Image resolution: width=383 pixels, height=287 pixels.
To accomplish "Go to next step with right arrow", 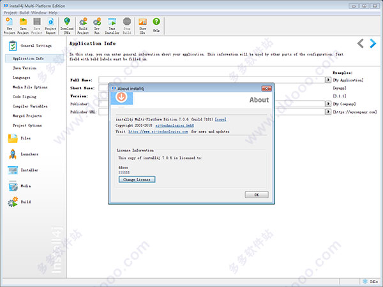I will (373, 43).
